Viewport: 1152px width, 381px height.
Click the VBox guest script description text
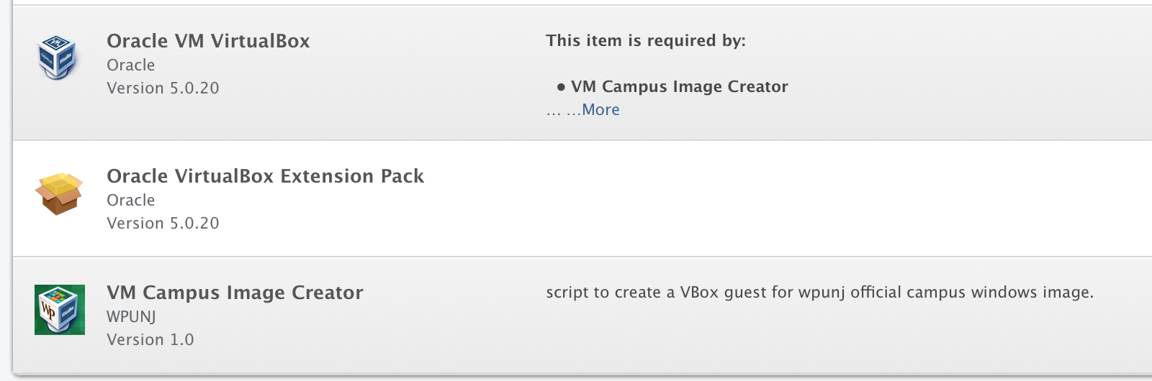[x=819, y=293]
